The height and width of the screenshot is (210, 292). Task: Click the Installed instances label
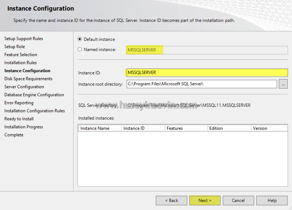point(96,118)
